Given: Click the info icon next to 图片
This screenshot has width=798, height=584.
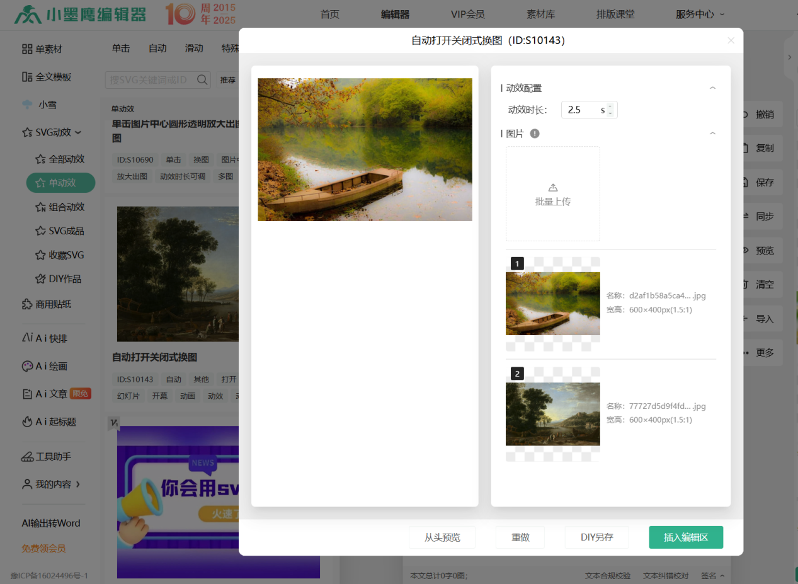Looking at the screenshot, I should [535, 134].
